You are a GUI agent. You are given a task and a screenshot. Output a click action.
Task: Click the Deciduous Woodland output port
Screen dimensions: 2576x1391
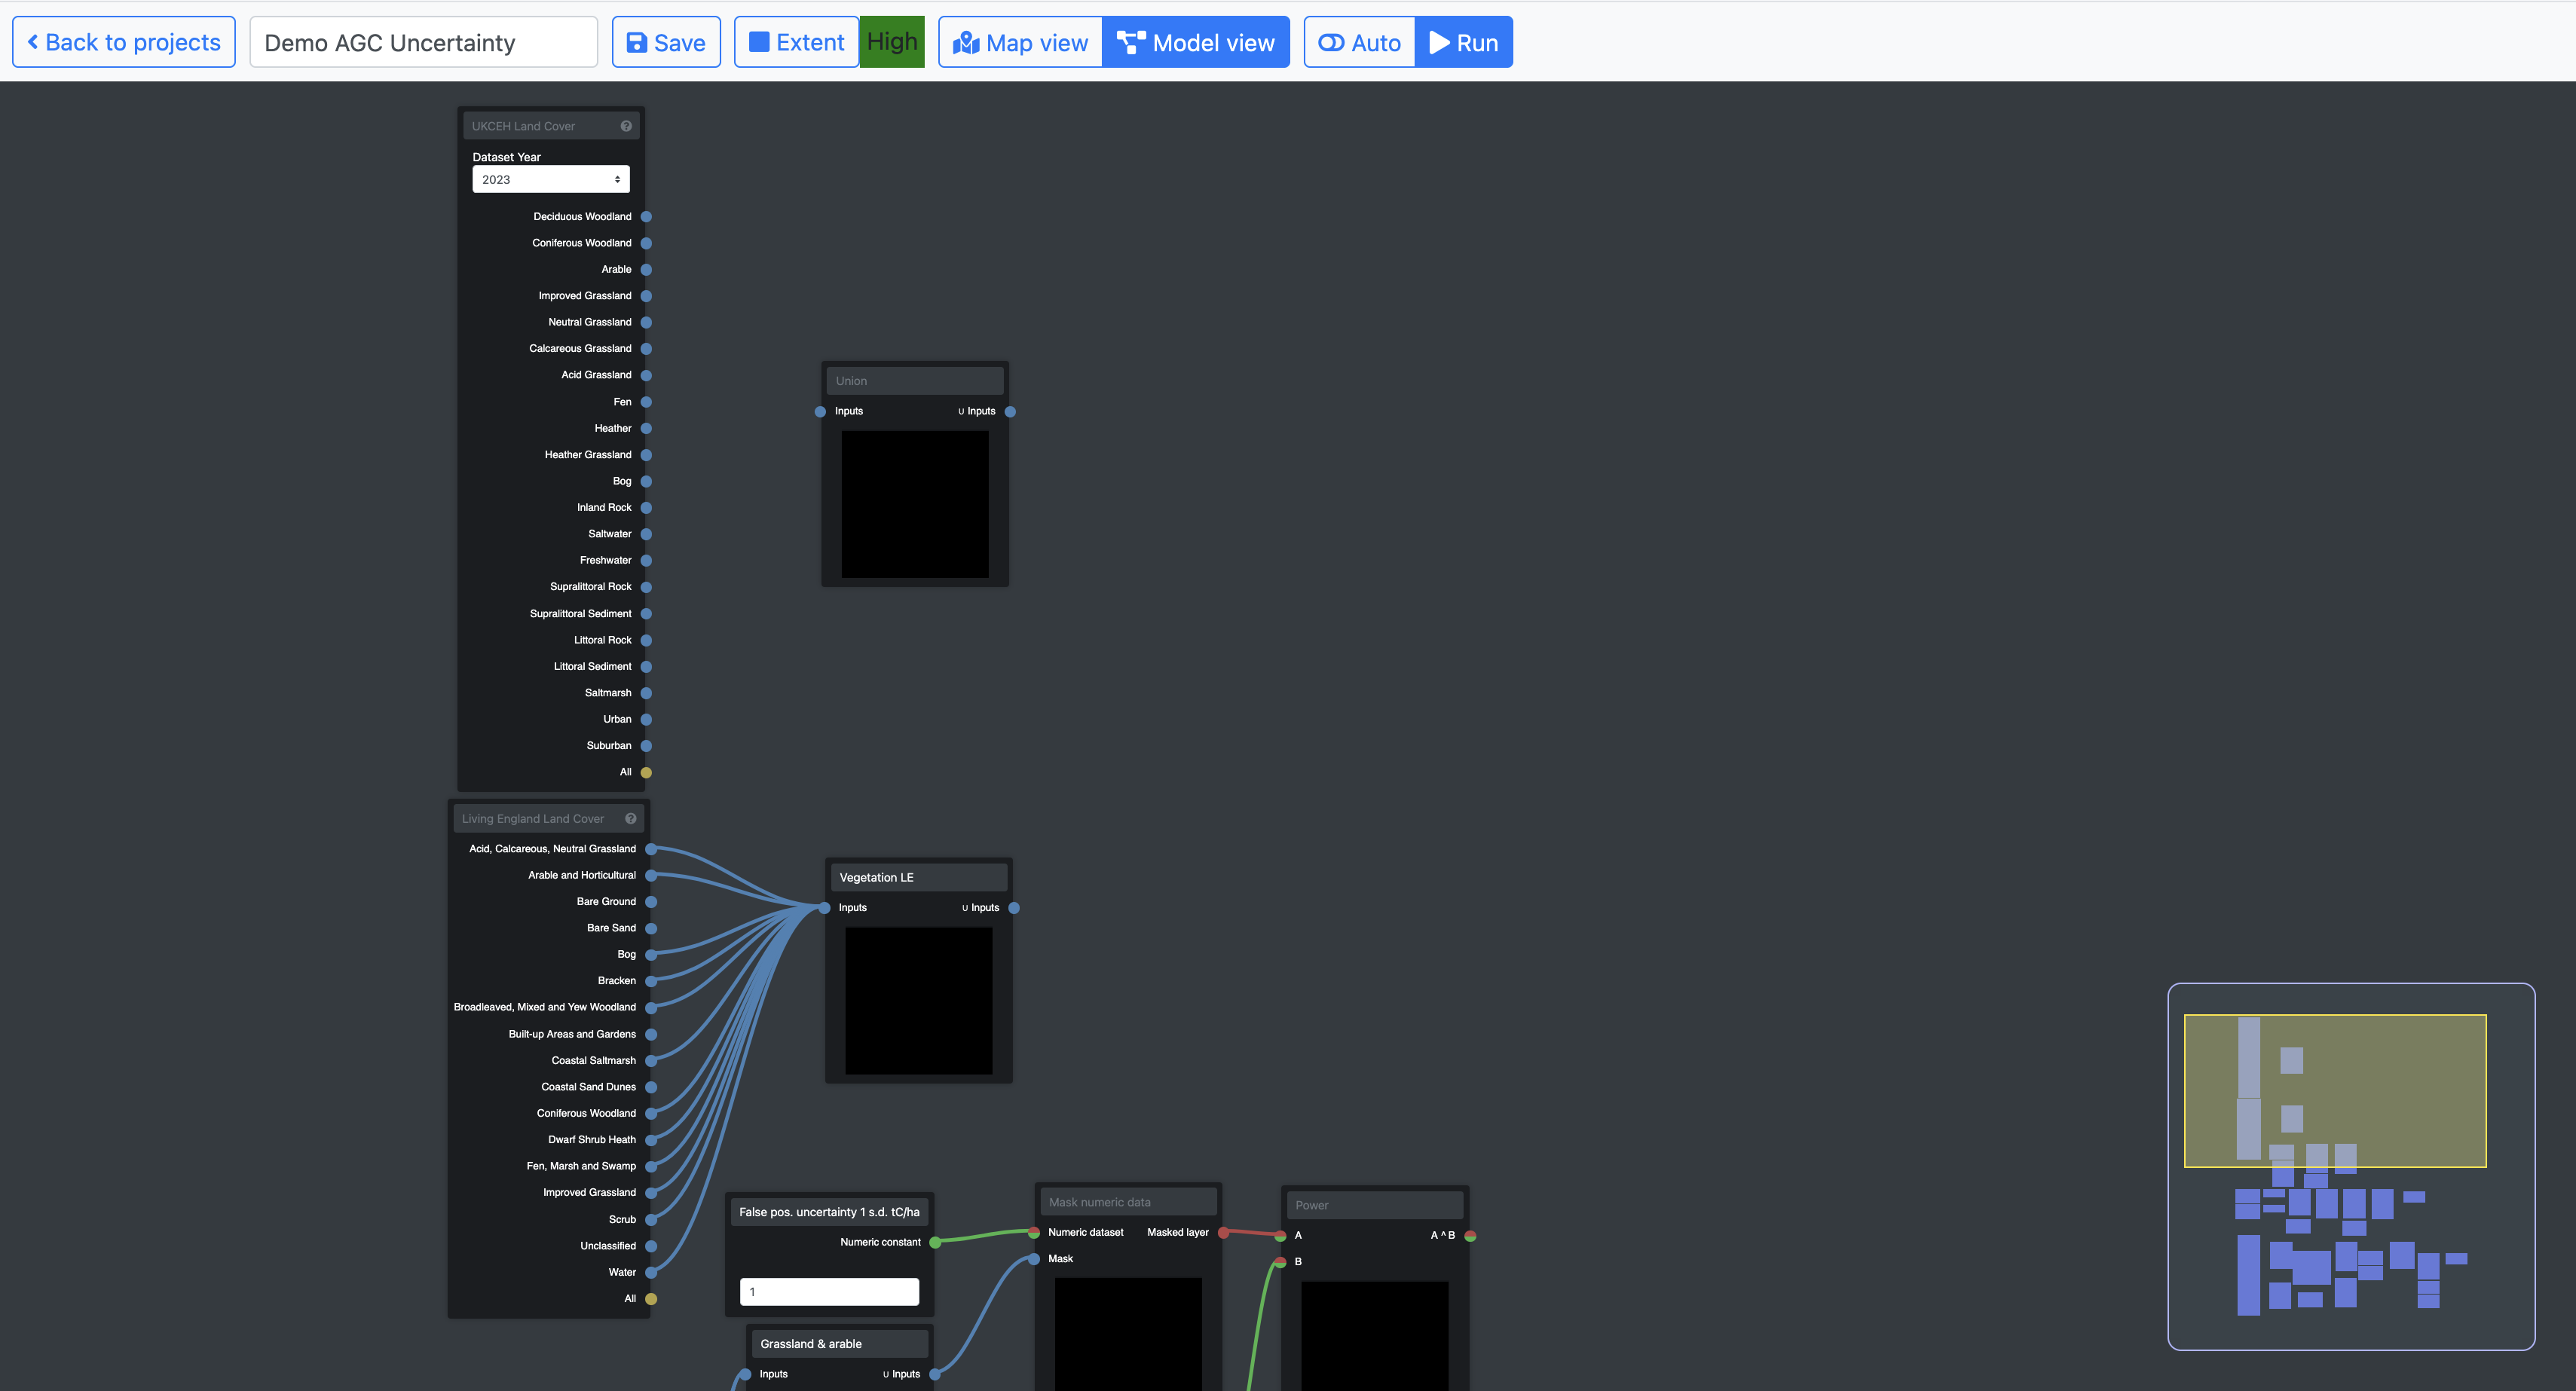coord(646,217)
